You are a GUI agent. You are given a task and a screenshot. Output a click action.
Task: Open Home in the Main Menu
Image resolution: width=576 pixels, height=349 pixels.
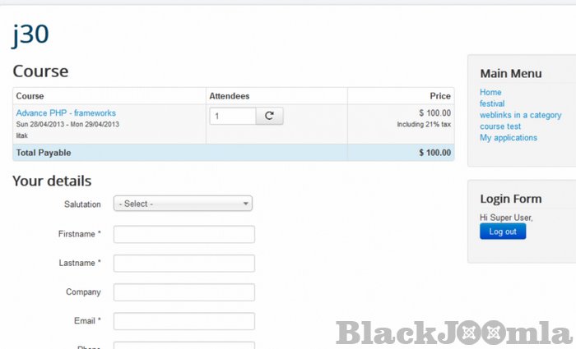coord(490,92)
